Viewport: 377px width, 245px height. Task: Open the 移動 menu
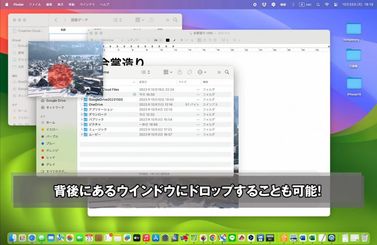[72, 5]
